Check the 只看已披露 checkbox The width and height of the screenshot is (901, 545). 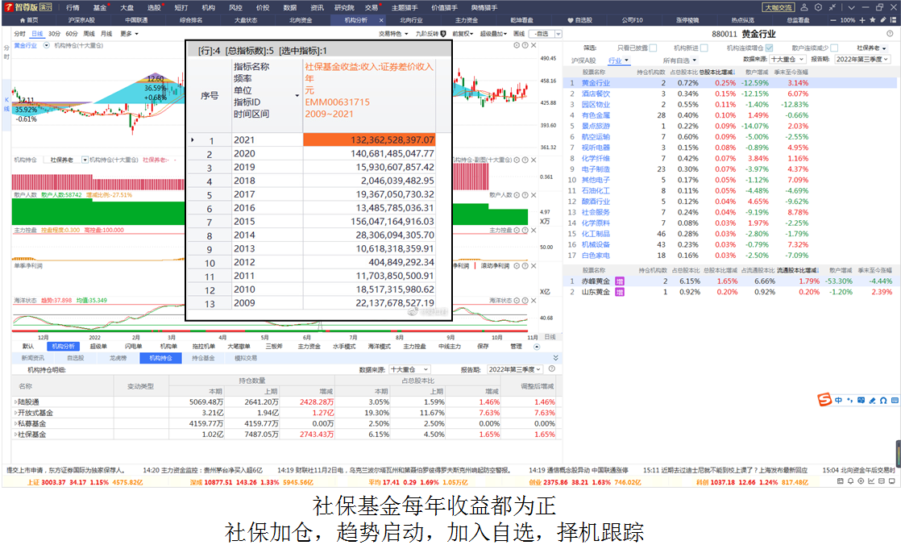(x=653, y=48)
